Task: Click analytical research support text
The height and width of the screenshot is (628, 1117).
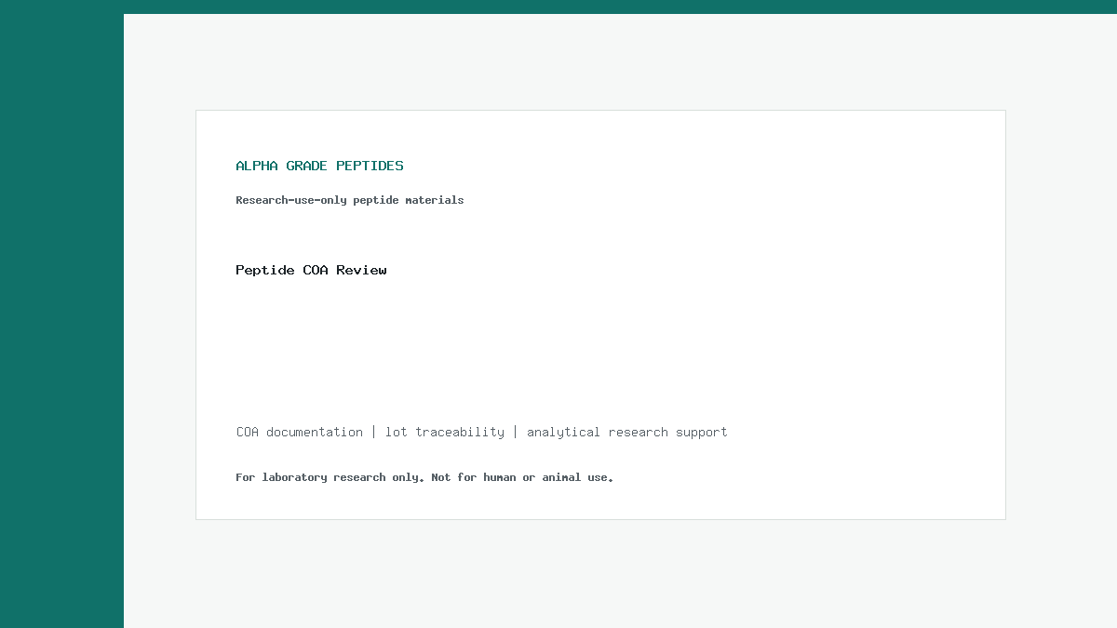Action: pyautogui.click(x=627, y=432)
